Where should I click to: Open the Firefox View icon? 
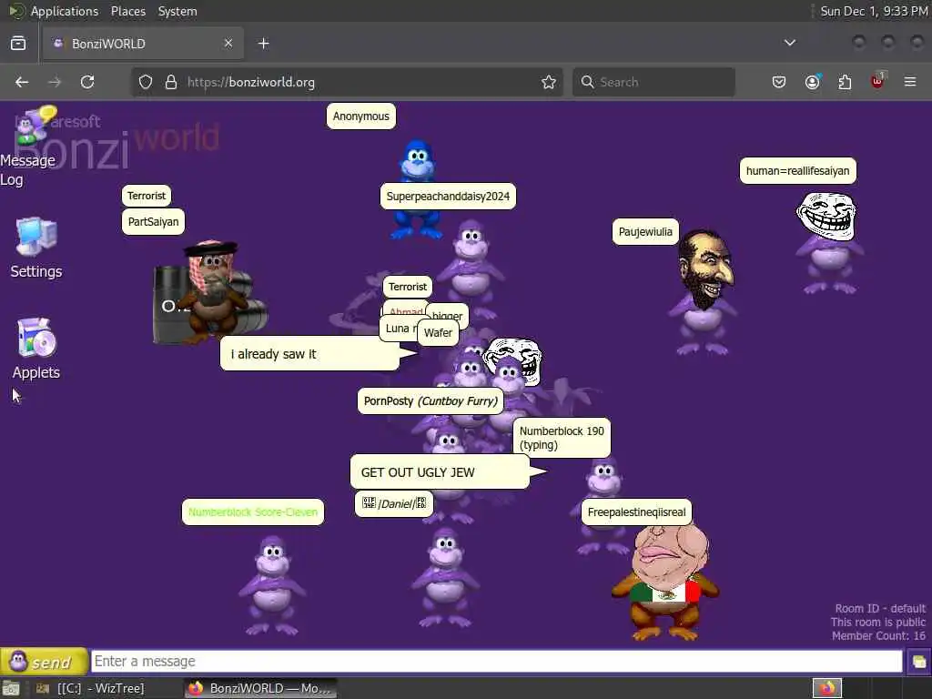pyautogui.click(x=18, y=44)
